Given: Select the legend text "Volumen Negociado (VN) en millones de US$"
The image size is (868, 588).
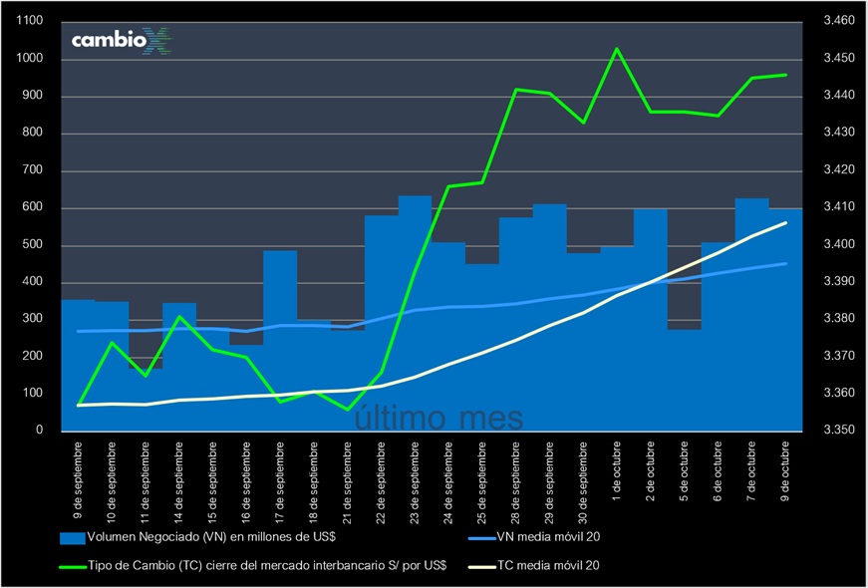Looking at the screenshot, I should pyautogui.click(x=212, y=537).
